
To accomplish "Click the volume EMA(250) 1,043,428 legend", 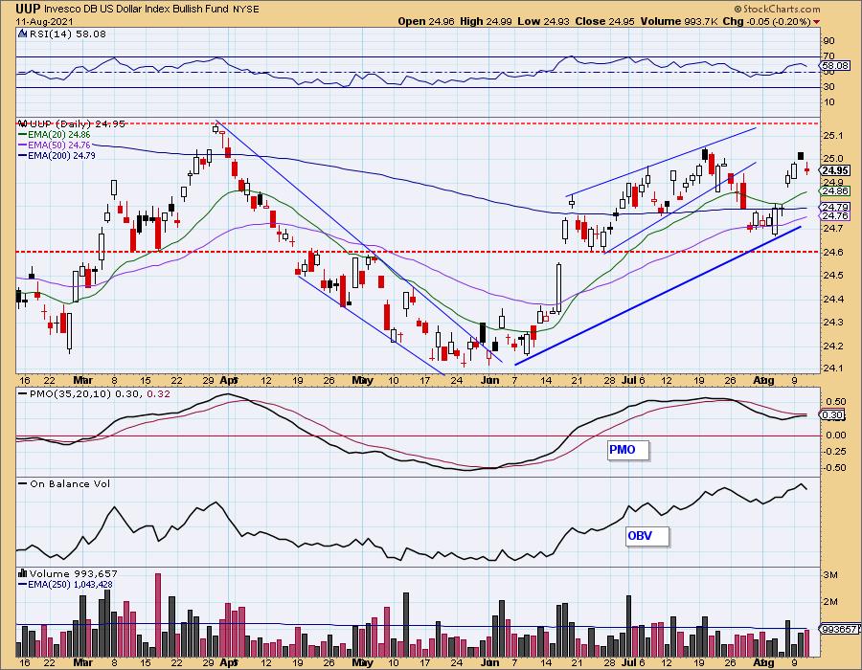I will 65,584.
